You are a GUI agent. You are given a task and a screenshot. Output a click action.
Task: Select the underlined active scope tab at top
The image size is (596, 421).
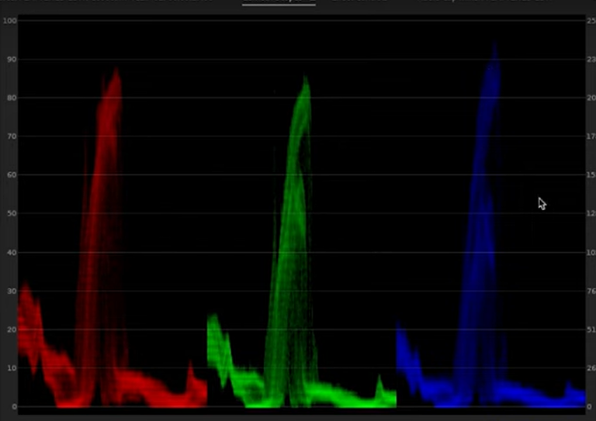click(279, 2)
